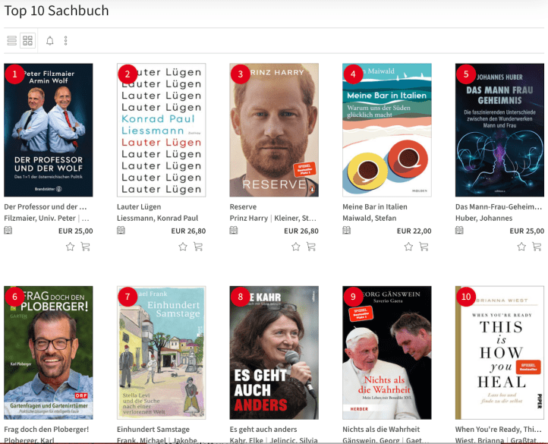The height and width of the screenshot is (444, 548).
Task: Add 'Der Professor und der Wolf' to favorites
Action: click(71, 247)
